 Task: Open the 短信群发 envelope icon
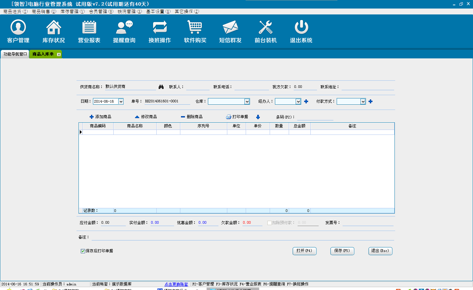[230, 28]
